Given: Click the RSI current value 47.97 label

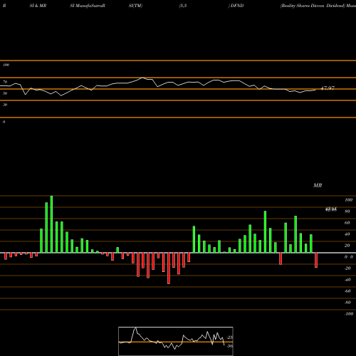Looking at the screenshot, I should point(328,88).
